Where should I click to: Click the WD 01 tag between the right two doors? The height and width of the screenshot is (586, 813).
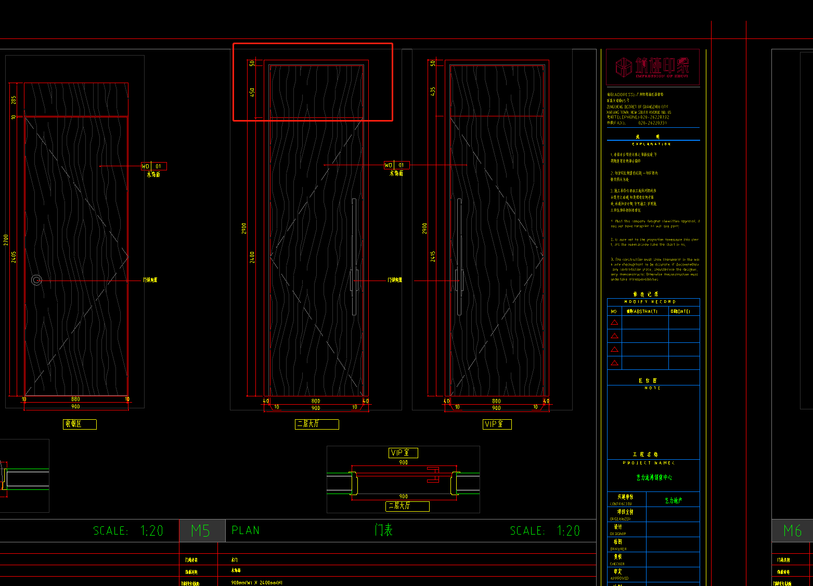396,165
